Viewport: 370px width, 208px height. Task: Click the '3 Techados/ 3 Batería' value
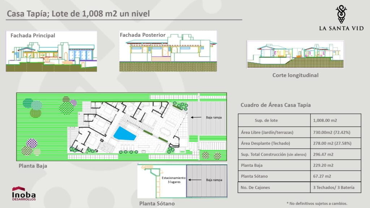point(334,187)
